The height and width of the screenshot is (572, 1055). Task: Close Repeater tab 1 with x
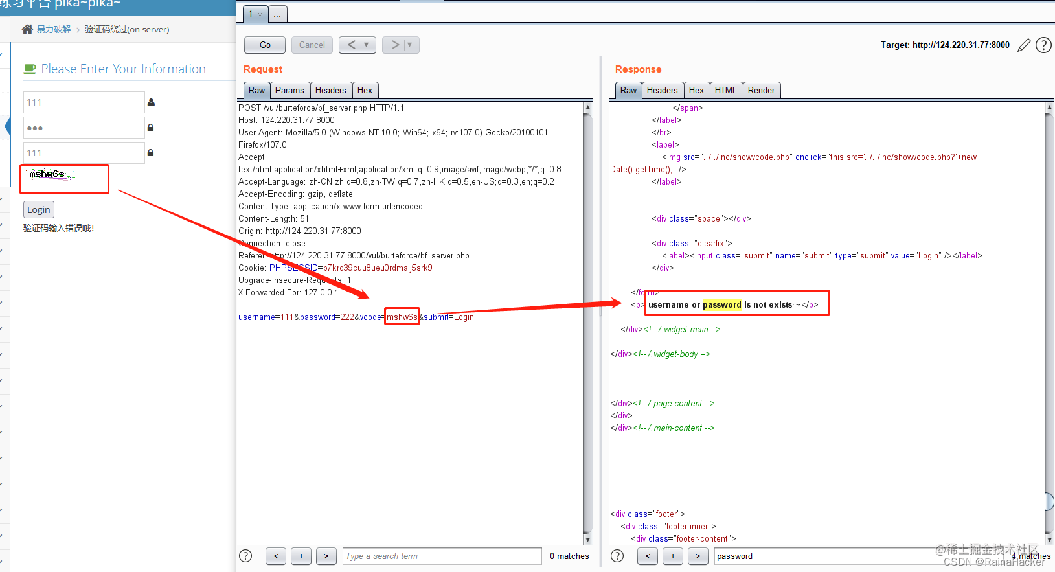[x=260, y=14]
